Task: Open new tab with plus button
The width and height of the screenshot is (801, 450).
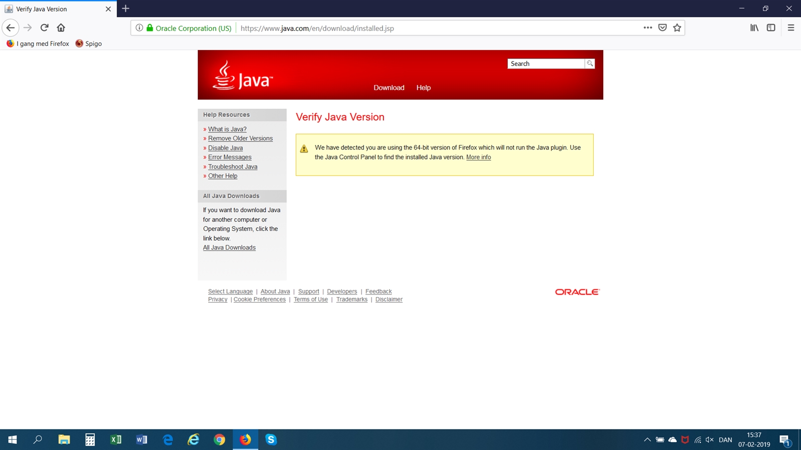Action: tap(126, 8)
